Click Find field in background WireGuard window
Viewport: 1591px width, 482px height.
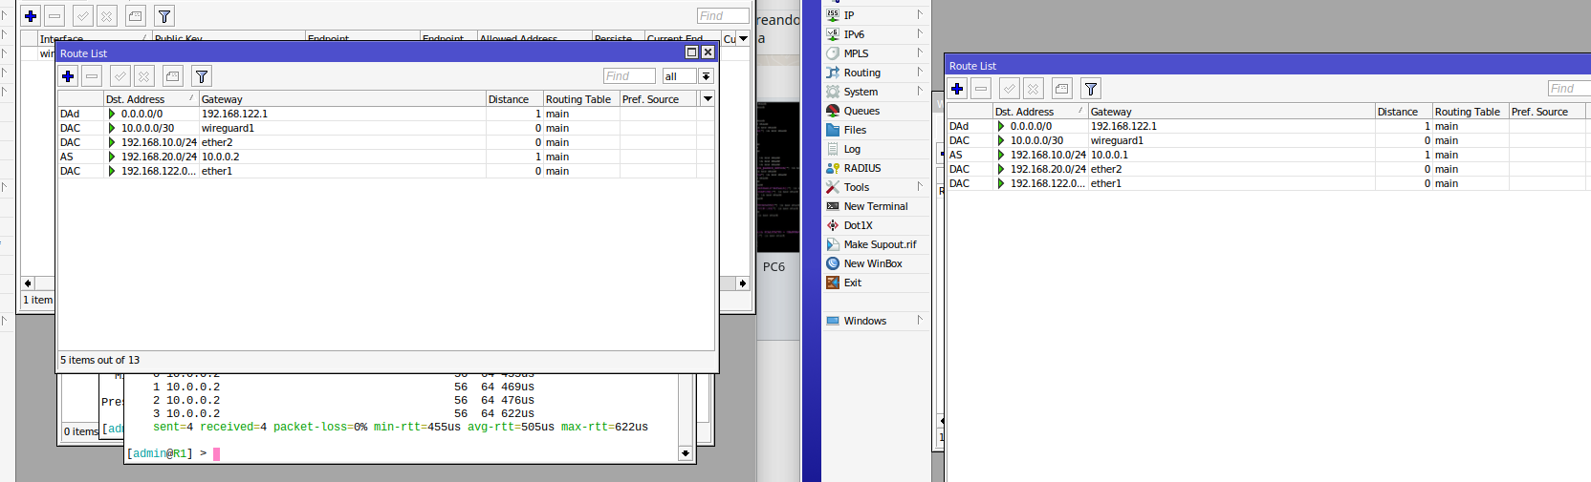(x=723, y=16)
